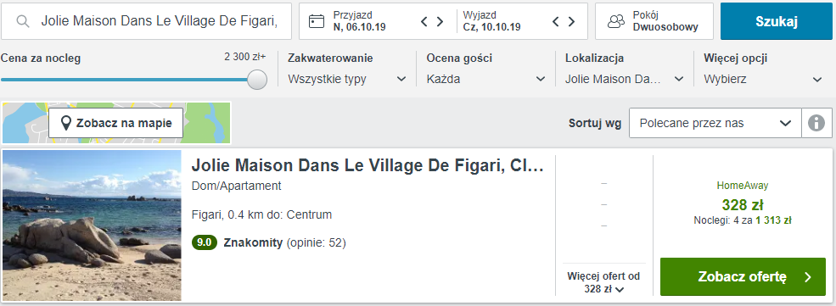
Task: Click the Zobacz ofertę button
Action: tap(743, 276)
